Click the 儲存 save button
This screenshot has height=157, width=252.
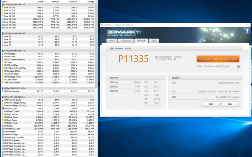(x=230, y=104)
